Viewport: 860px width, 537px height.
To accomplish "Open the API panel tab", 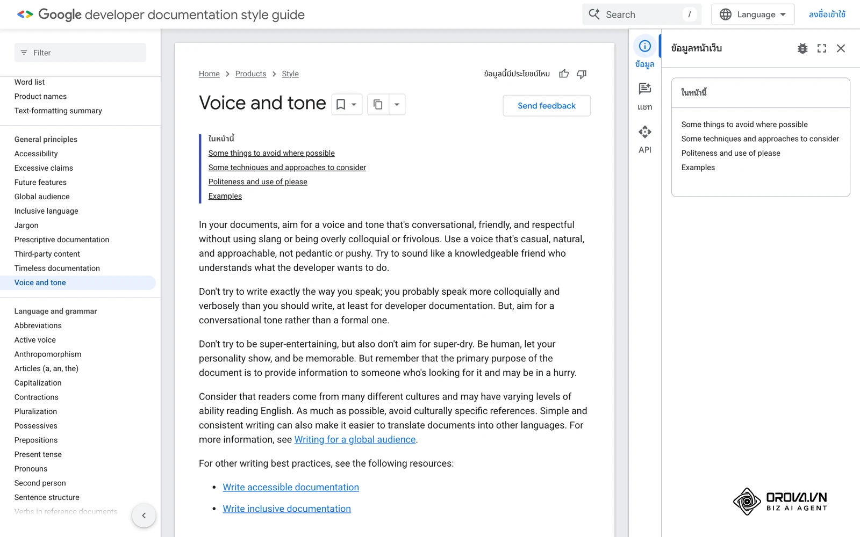I will (645, 139).
